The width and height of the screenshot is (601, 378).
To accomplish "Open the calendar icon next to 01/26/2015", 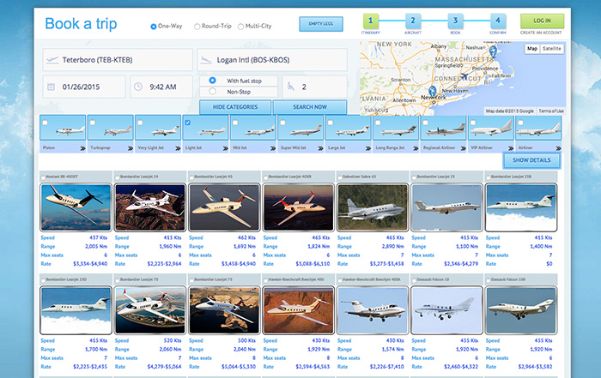I will 51,87.
